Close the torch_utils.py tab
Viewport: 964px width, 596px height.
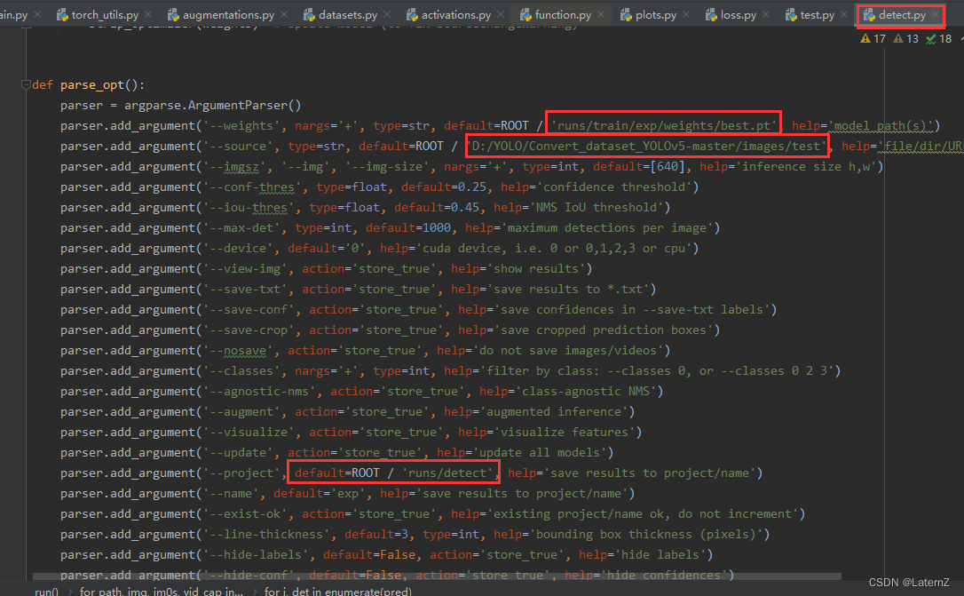click(x=150, y=15)
